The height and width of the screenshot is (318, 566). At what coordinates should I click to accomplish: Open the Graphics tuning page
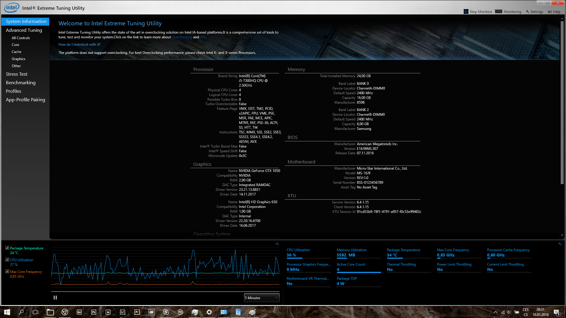click(x=19, y=59)
